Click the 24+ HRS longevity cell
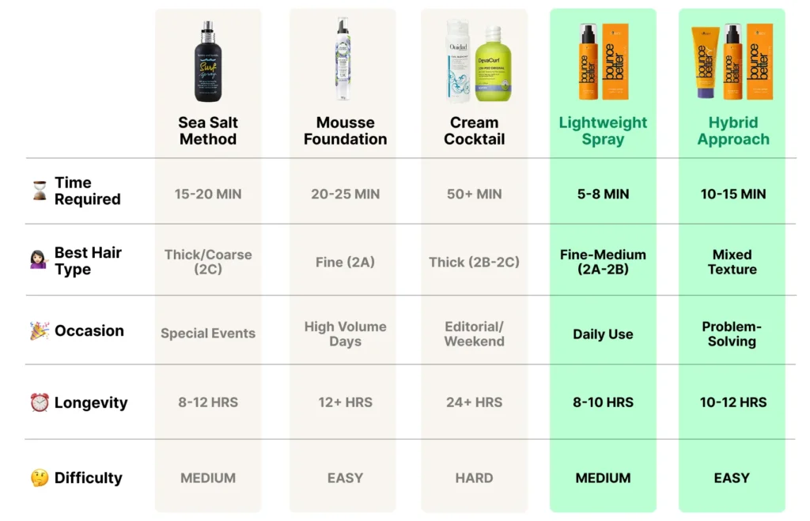 click(475, 402)
